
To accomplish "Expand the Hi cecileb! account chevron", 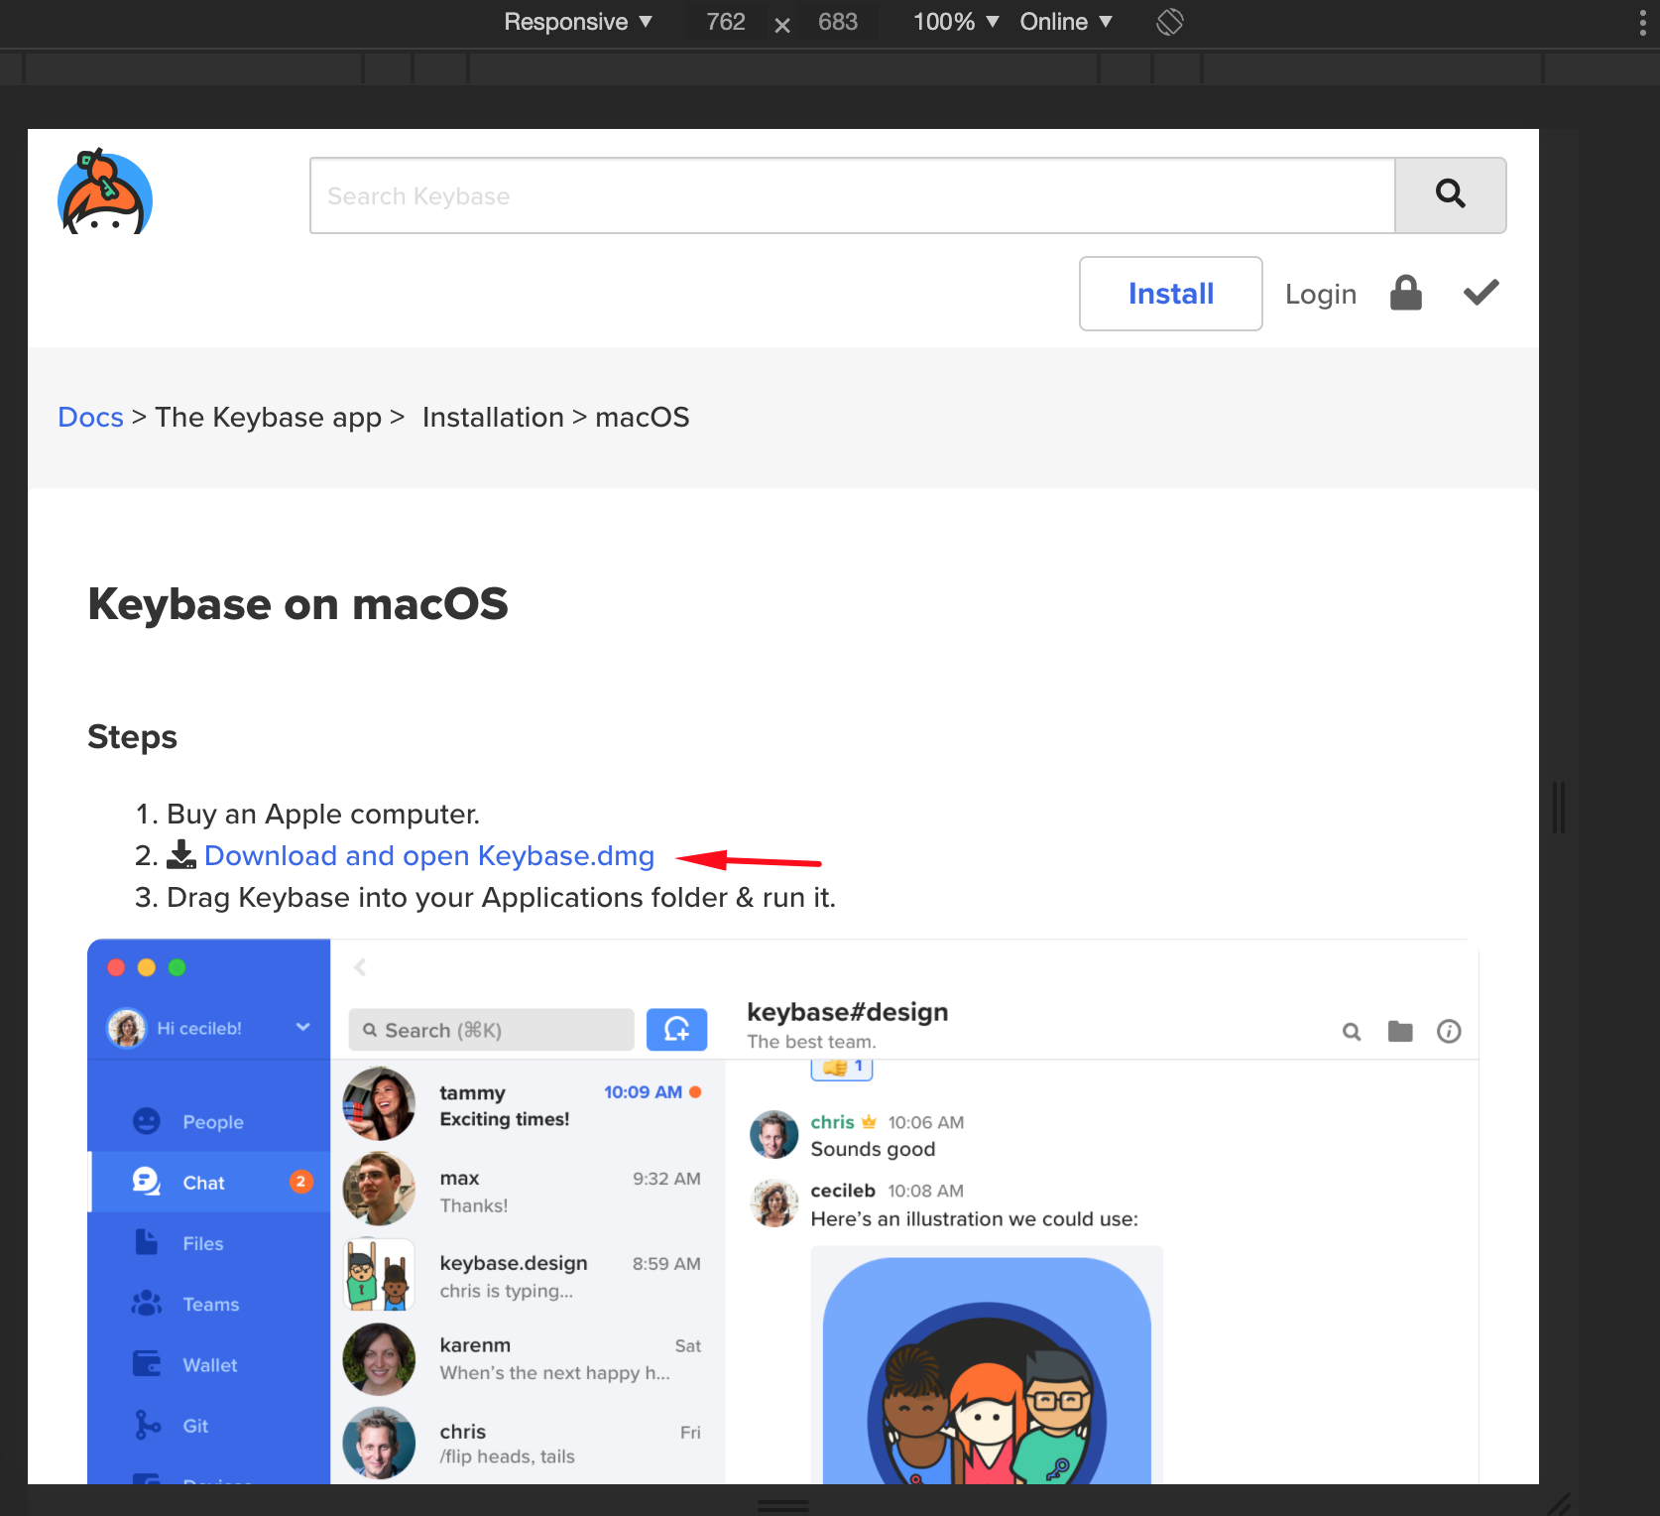I will click(x=302, y=1028).
